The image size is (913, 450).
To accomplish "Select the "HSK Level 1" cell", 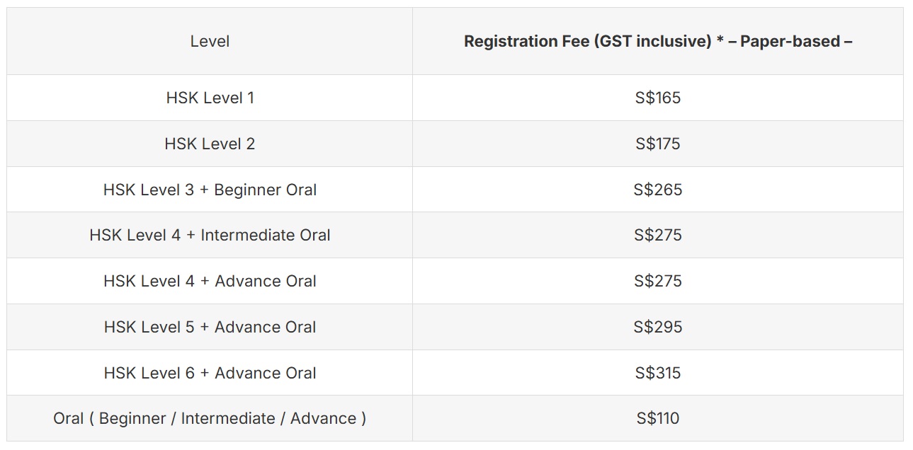I will [210, 98].
